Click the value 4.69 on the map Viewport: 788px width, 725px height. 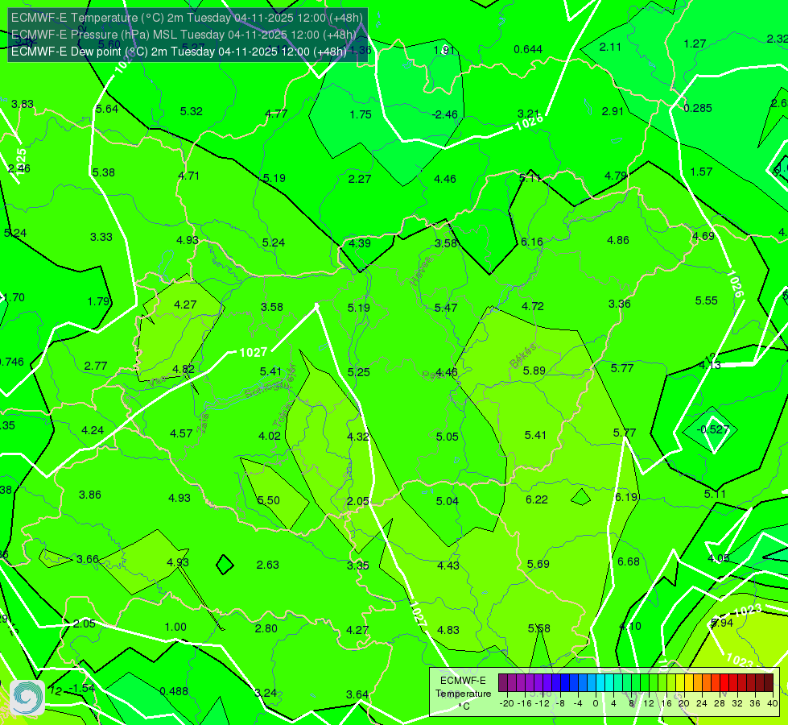click(x=703, y=236)
